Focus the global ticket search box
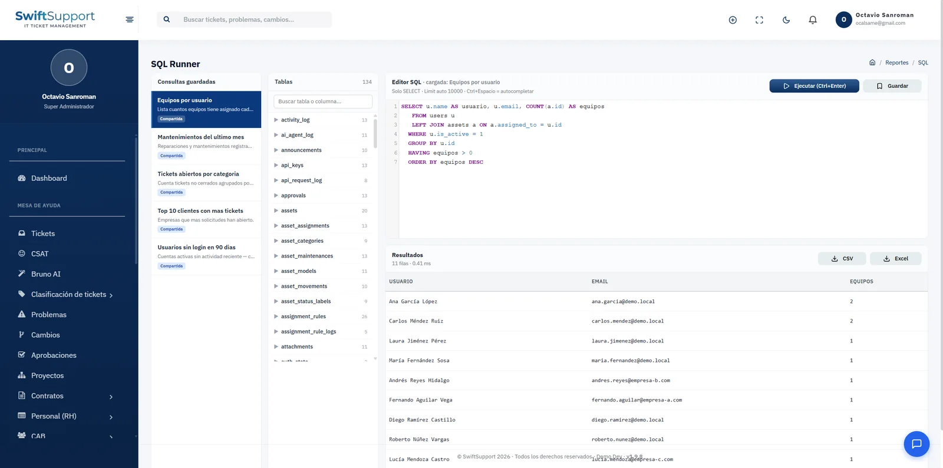943x468 pixels. tap(244, 19)
